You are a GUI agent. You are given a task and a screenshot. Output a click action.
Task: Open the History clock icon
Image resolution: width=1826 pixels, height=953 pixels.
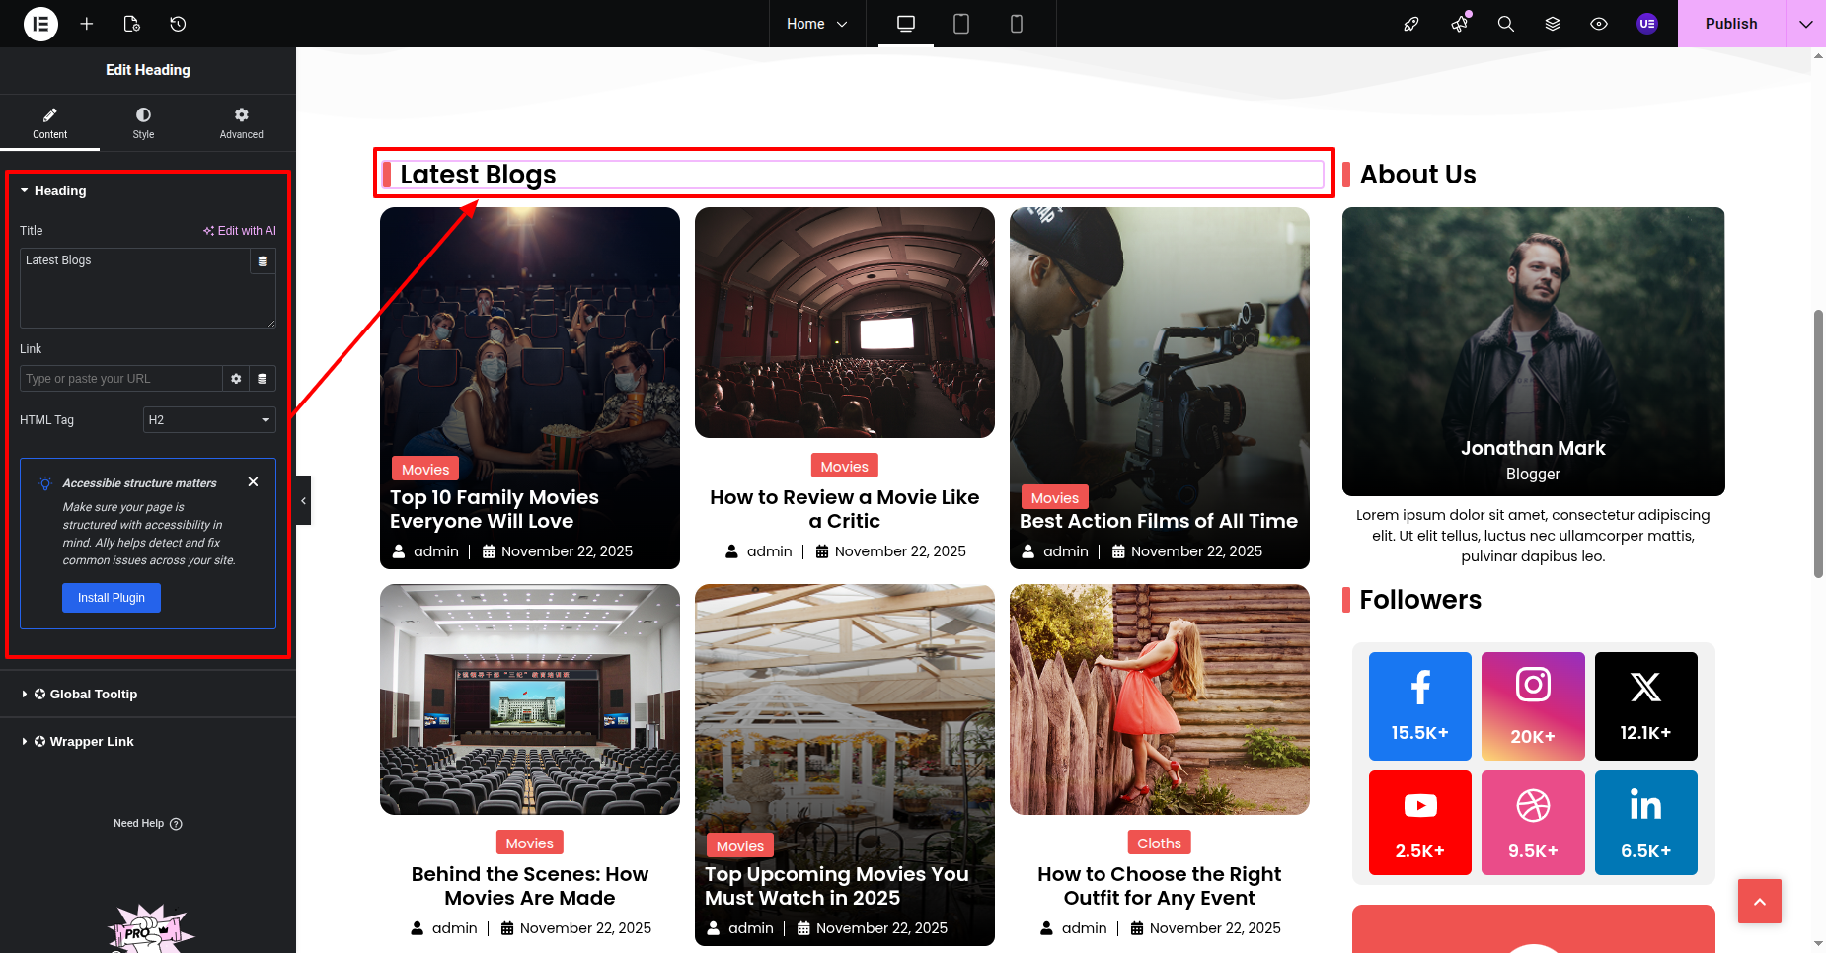[178, 24]
